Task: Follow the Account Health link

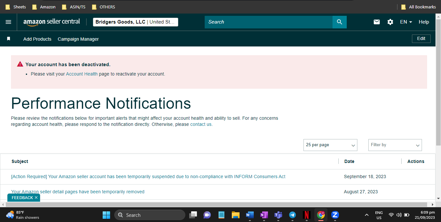Action: pyautogui.click(x=82, y=74)
